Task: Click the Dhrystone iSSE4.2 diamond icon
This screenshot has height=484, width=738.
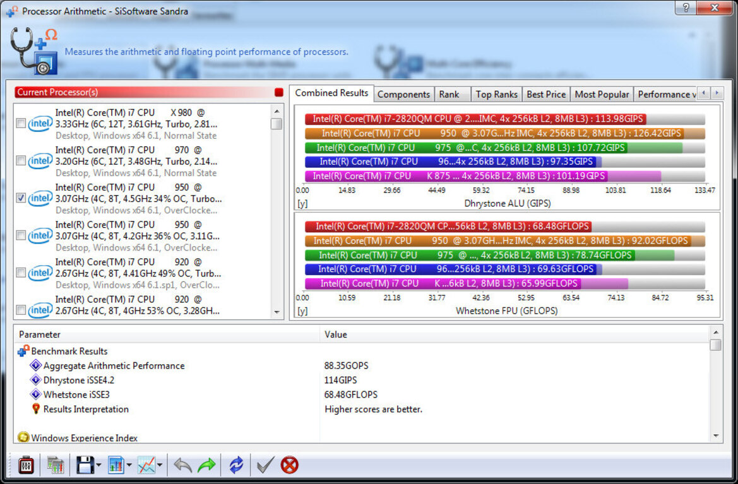Action: (36, 380)
